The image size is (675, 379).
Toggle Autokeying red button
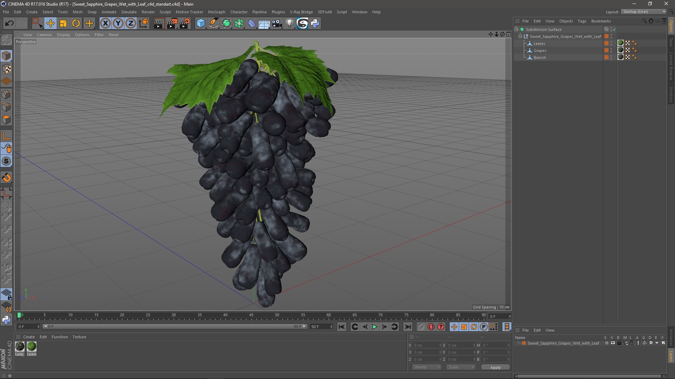click(x=431, y=327)
